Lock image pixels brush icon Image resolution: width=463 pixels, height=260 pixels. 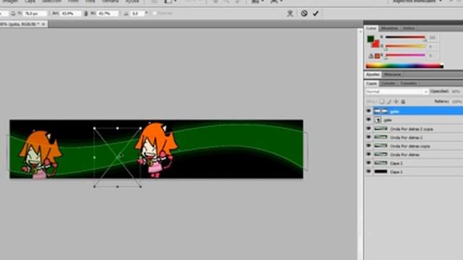pos(389,101)
